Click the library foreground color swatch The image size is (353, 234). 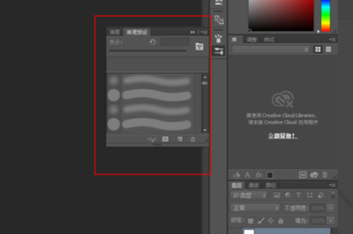[270, 175]
